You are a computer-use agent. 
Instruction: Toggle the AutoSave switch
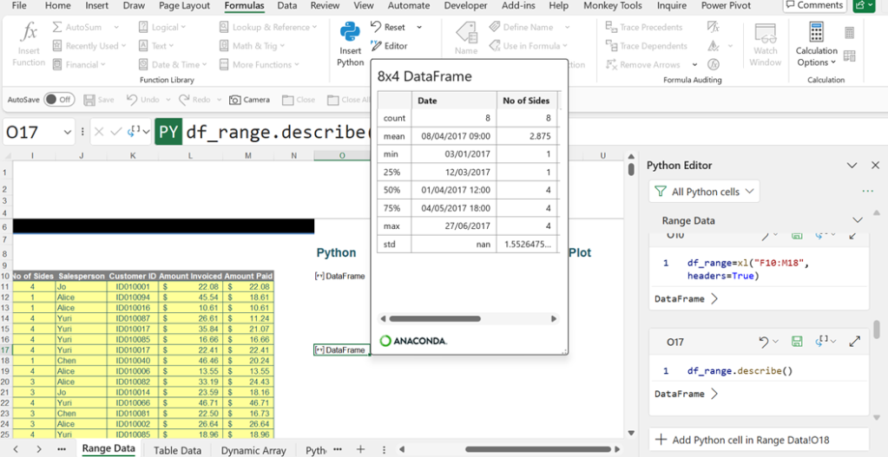pos(59,100)
